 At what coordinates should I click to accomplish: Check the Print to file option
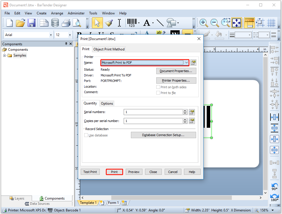coord(158,93)
